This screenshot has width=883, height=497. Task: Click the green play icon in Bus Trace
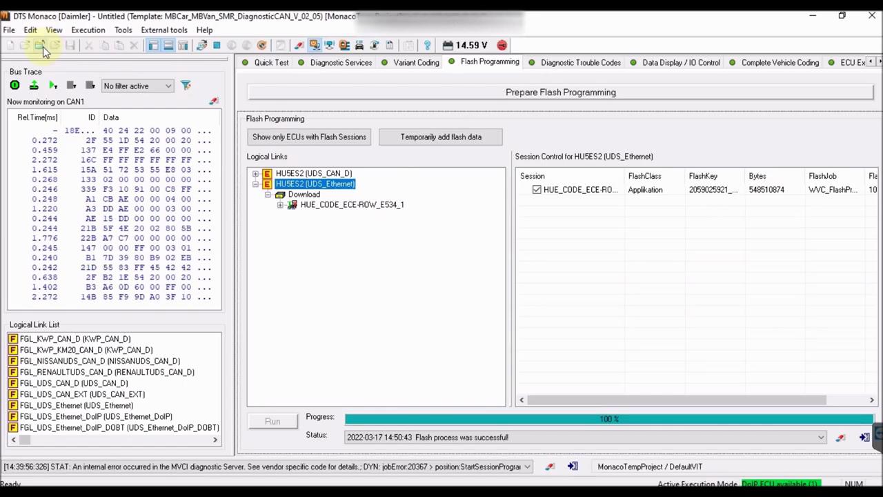click(x=52, y=86)
